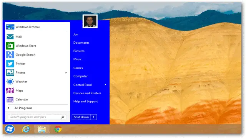Open Google Chrome from the taskbar
246x138 pixels.
58,129
